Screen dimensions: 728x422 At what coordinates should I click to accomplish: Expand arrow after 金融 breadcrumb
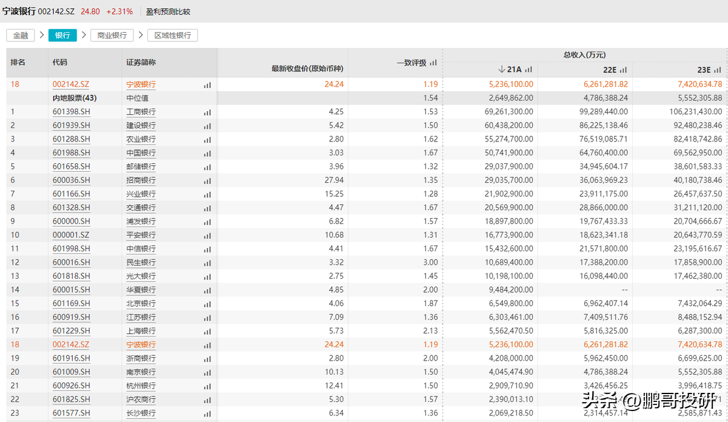(x=42, y=35)
